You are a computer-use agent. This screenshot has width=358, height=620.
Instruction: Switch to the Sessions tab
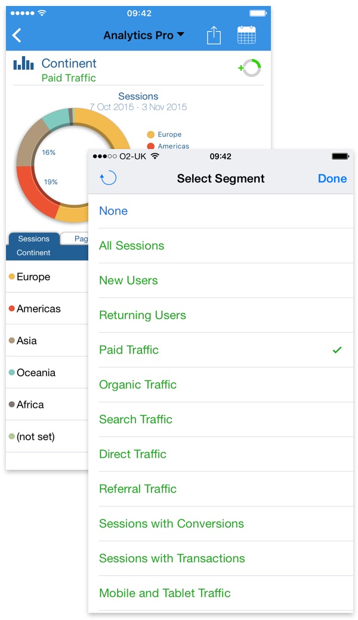pyautogui.click(x=33, y=239)
